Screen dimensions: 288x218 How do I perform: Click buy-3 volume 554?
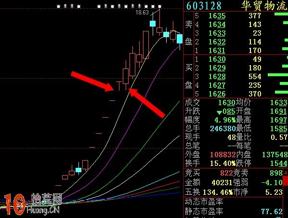(255, 77)
